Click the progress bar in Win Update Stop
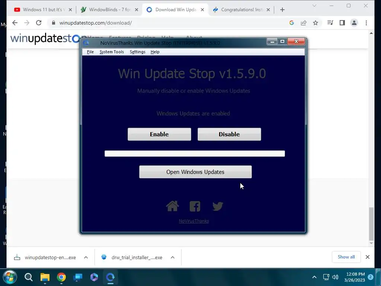The height and width of the screenshot is (286, 381). [195, 153]
